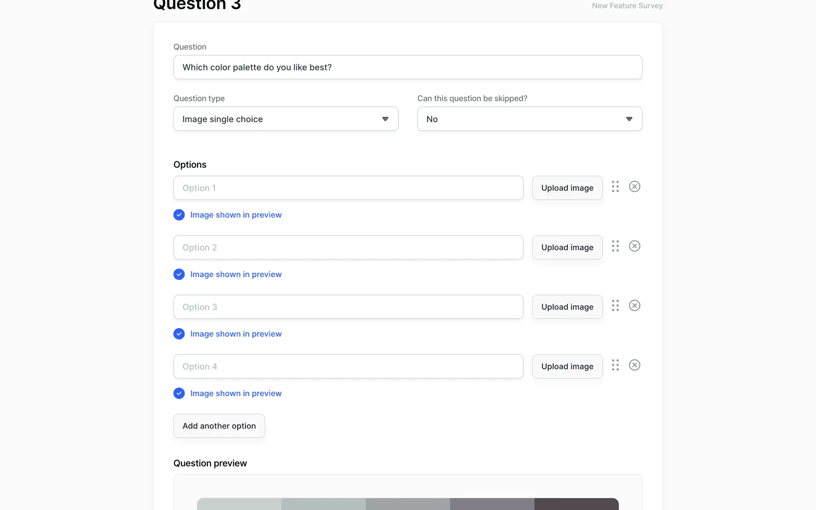Click the blue checkmark under Option 1
The height and width of the screenshot is (510, 816).
pos(179,215)
